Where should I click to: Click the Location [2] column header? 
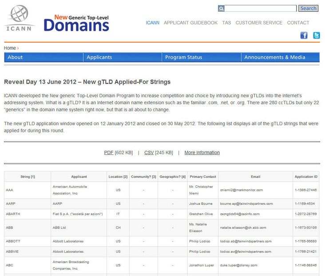[x=118, y=176]
